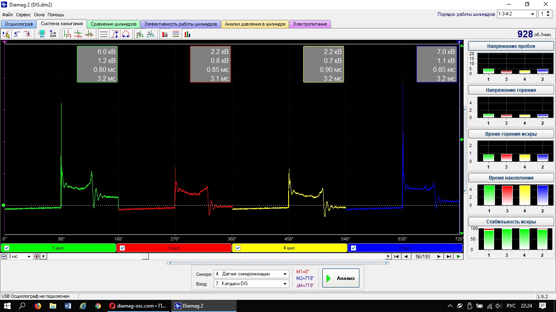
Task: Open Firefox from the taskbar
Action: (x=38, y=305)
